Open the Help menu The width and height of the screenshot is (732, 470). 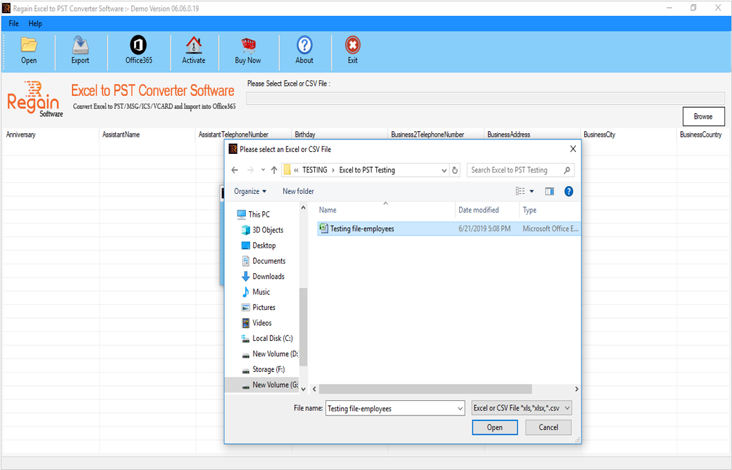point(35,23)
